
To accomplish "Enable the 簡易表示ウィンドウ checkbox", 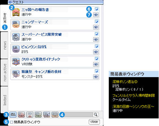I will [x=11, y=122].
